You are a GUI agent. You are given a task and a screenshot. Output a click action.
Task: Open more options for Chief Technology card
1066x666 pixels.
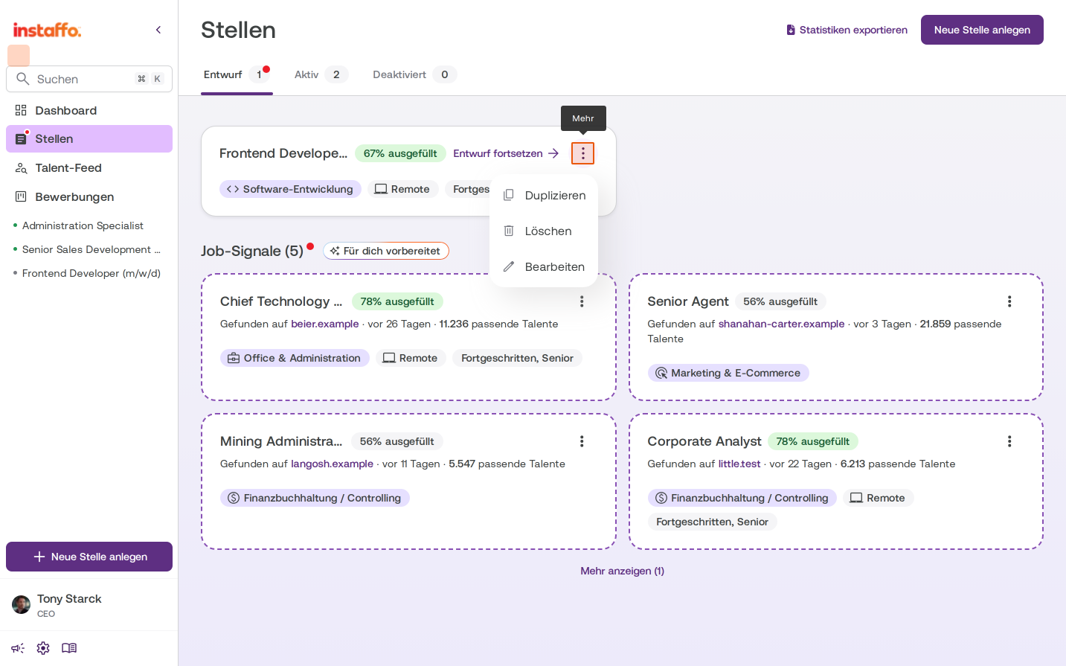tap(582, 301)
